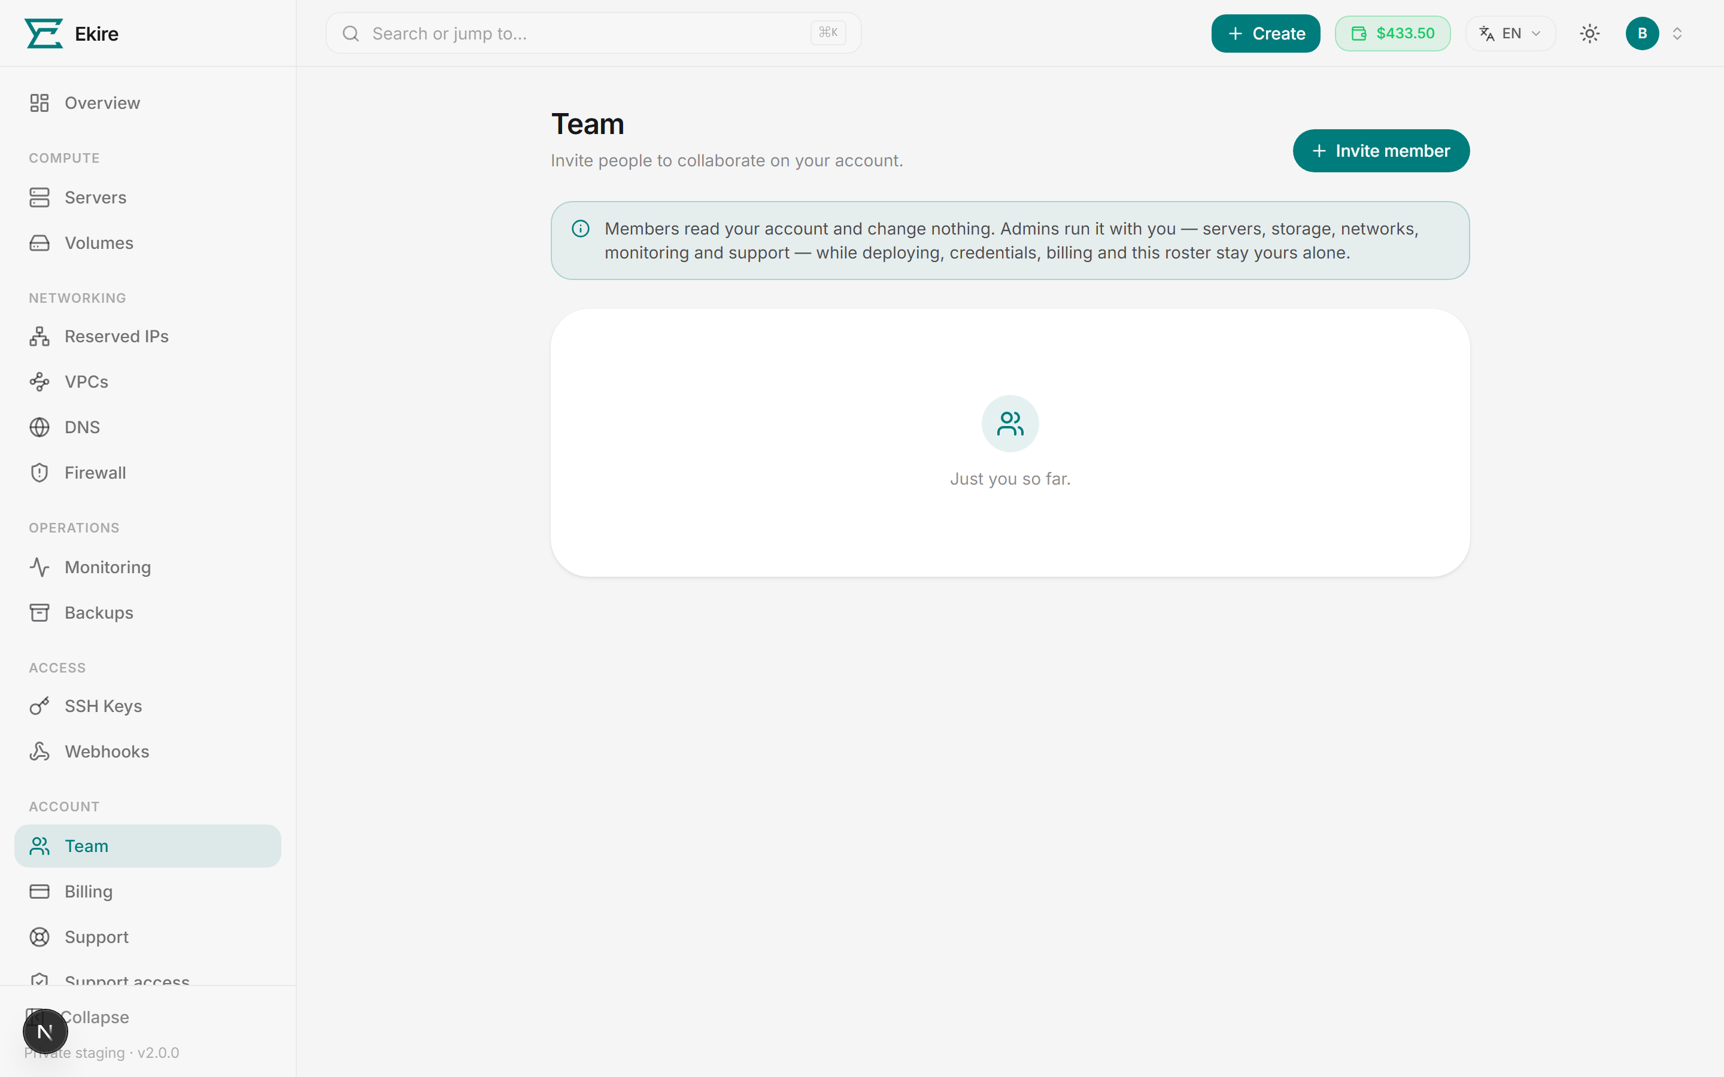Open Monitoring from the sidebar
This screenshot has width=1724, height=1077.
pos(147,567)
